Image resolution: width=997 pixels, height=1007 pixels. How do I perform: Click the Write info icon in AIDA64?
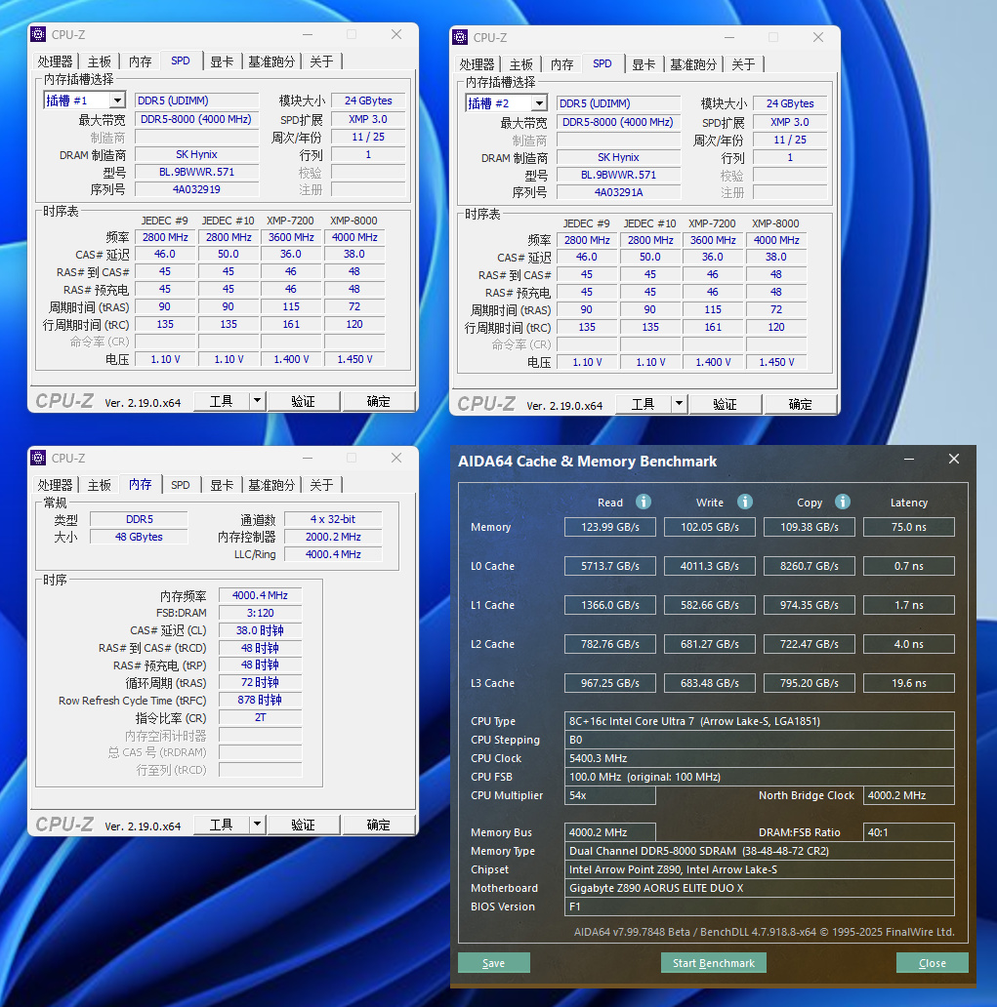tap(744, 502)
